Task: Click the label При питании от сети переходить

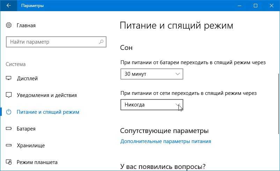Action: (x=189, y=93)
